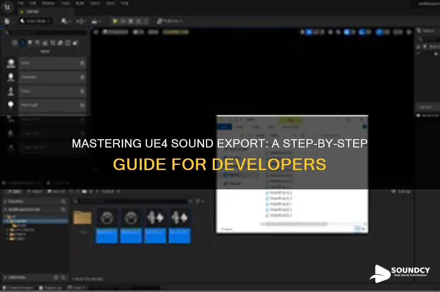Maximize the viewport with the corner icon
The height and width of the screenshot is (292, 440).
click(409, 32)
